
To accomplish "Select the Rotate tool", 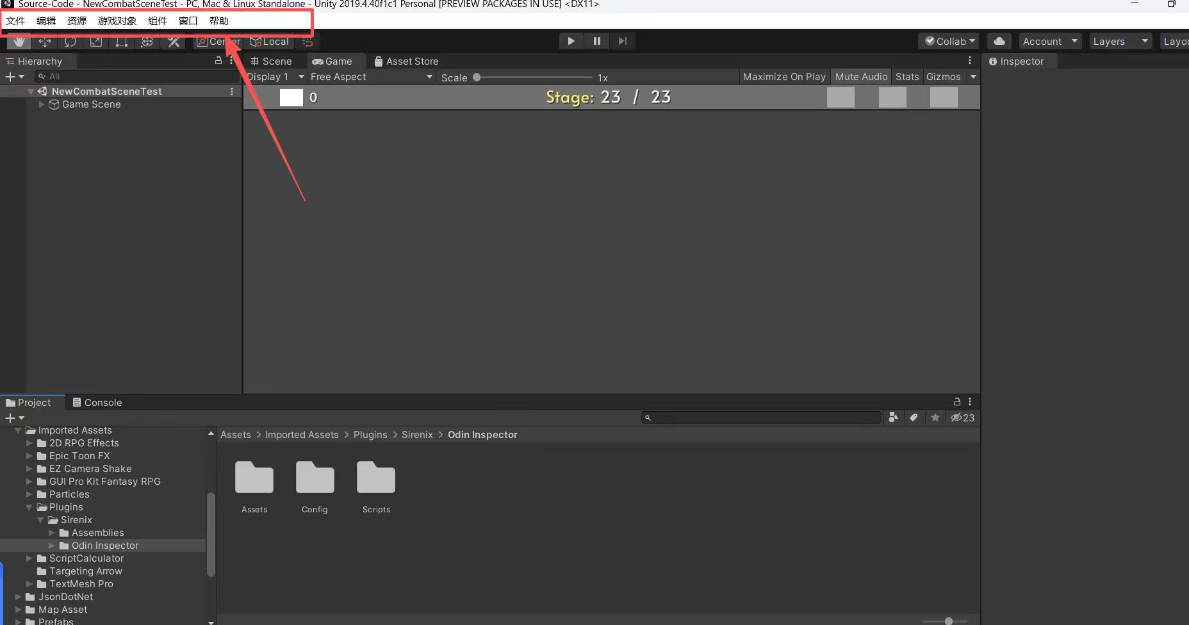I will (70, 42).
